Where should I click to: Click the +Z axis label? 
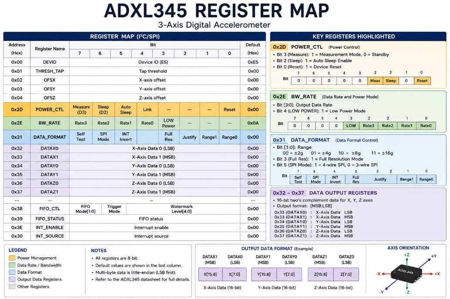pos(406,255)
